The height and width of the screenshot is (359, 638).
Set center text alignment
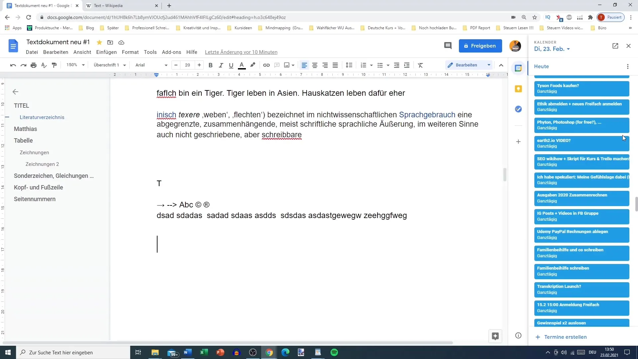(315, 65)
